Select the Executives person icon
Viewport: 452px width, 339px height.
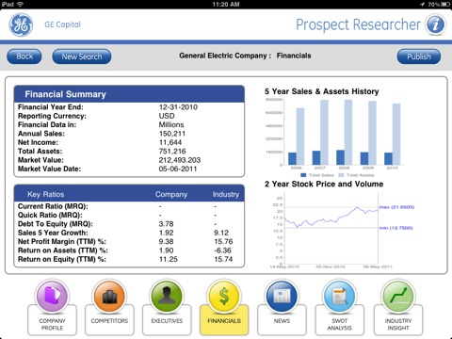(167, 296)
